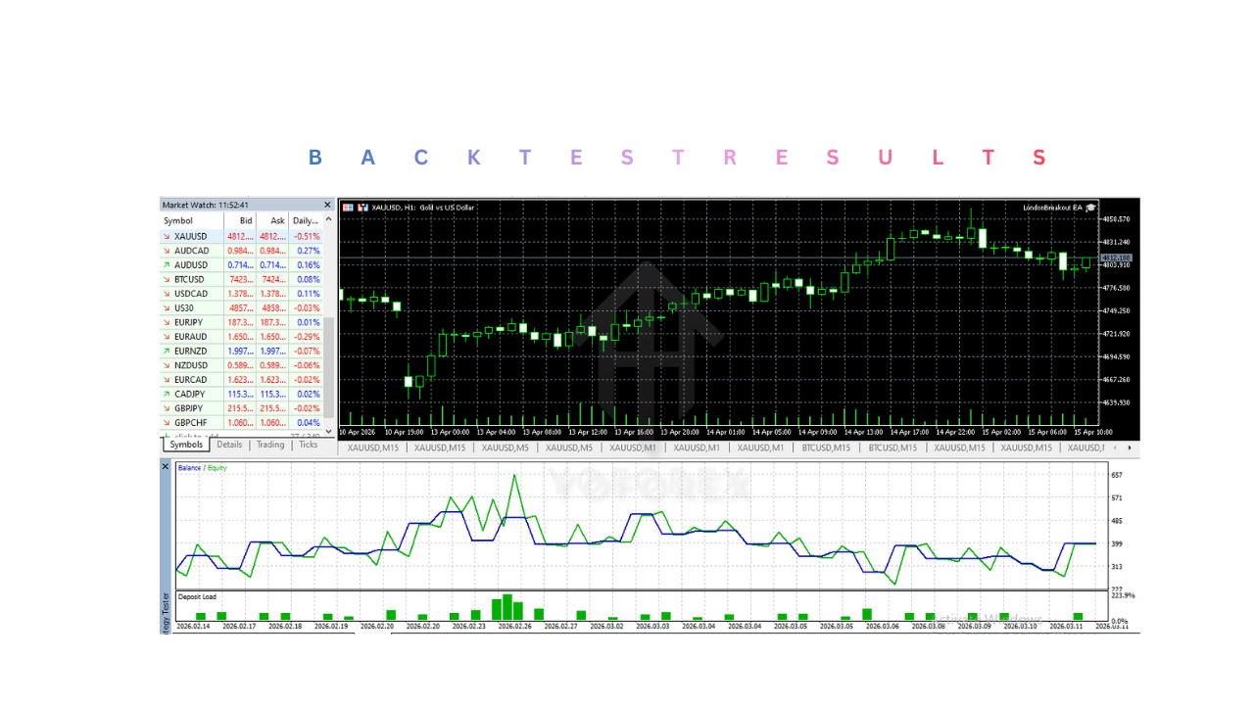Click the right arrow to reveal more chart tabs
Viewport: 1254px width, 705px height.
[1130, 447]
